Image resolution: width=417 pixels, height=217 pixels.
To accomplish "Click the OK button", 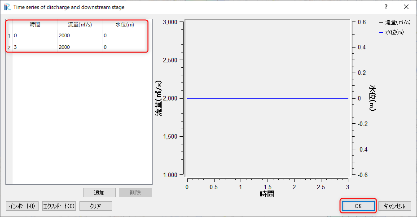I will [x=358, y=206].
